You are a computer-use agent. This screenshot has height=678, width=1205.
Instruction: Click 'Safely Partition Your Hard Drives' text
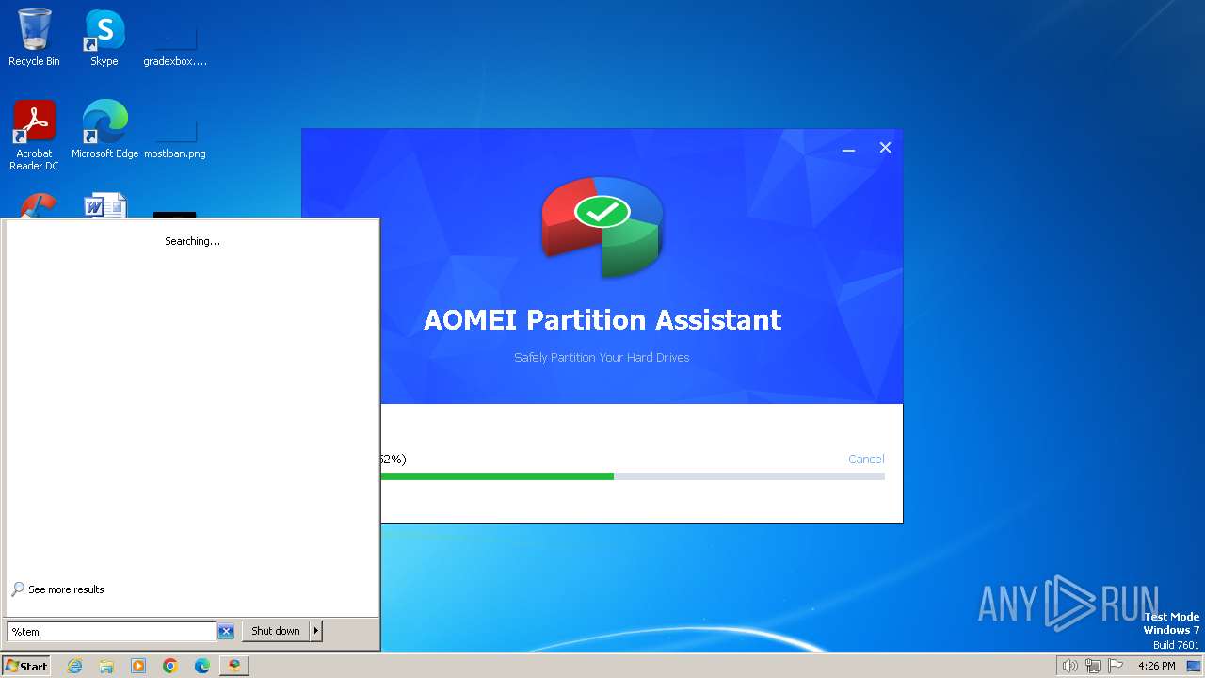(x=602, y=358)
